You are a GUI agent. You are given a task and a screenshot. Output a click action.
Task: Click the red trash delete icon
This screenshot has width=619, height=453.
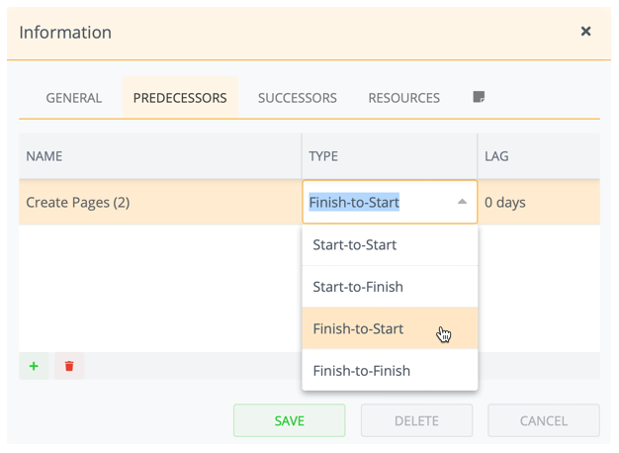point(69,366)
